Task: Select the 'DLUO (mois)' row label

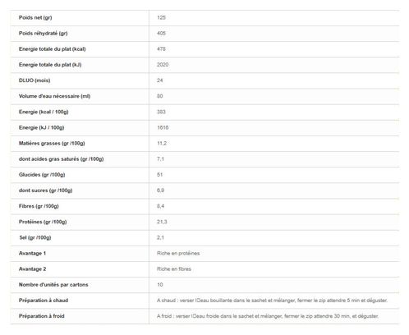Action: 34,80
